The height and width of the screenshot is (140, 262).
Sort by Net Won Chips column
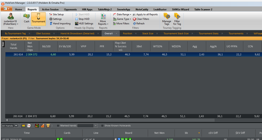coord(30,46)
